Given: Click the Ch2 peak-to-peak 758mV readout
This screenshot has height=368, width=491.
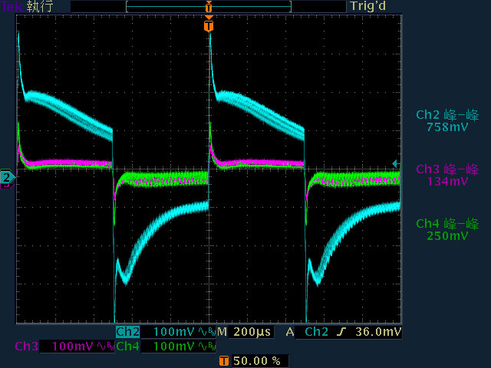Looking at the screenshot, I should coord(447,121).
